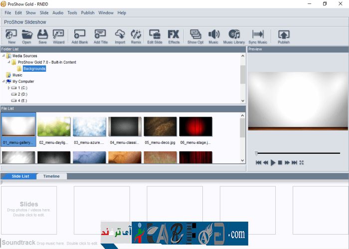Screen dimensions: 349x249
Task: Click the Add Title icon
Action: 100,36
